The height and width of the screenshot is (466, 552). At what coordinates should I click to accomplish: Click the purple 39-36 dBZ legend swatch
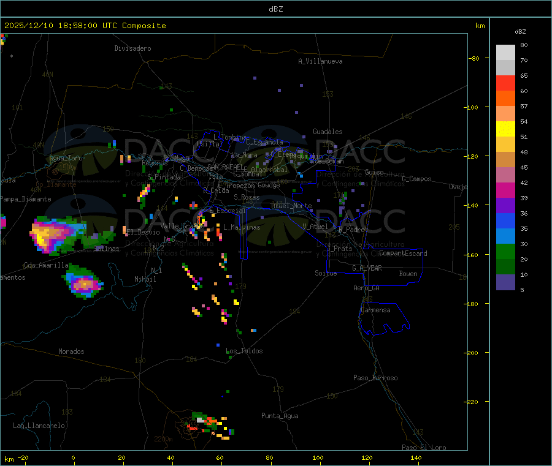coord(505,206)
